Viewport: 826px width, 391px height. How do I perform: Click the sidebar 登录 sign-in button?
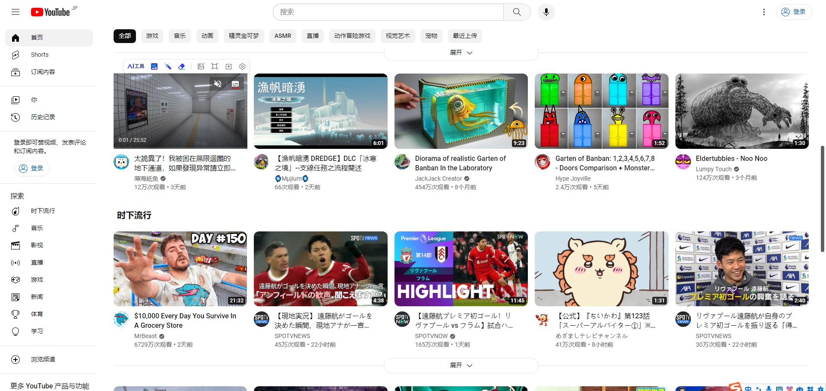click(32, 168)
